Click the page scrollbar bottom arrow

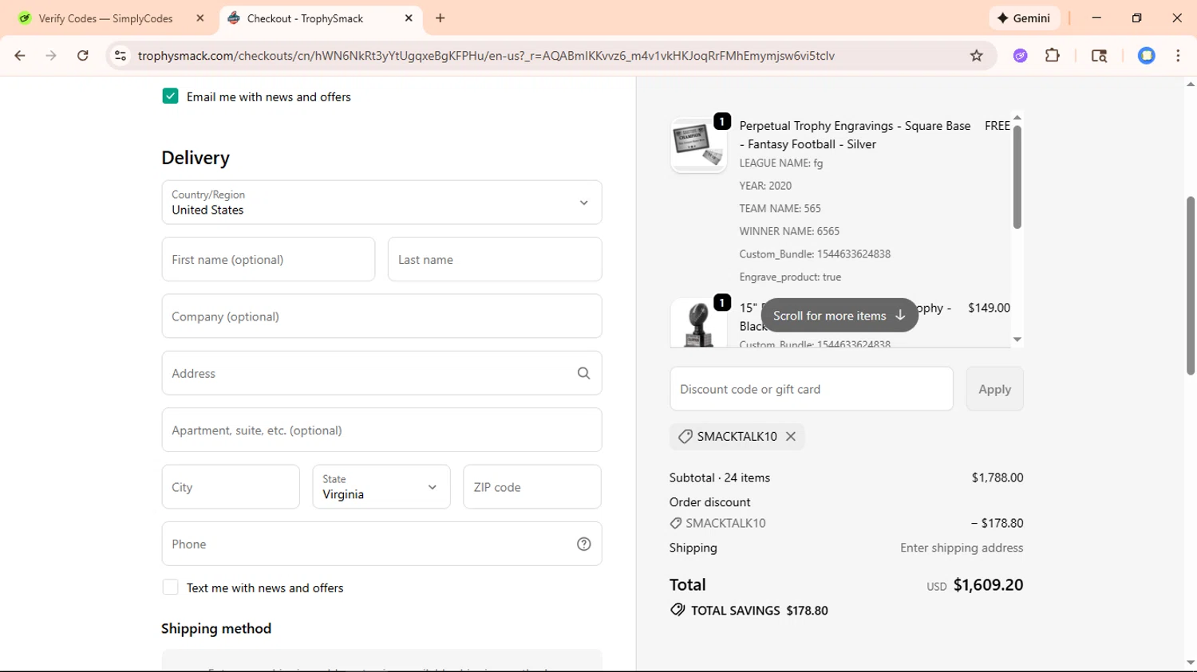[1190, 663]
